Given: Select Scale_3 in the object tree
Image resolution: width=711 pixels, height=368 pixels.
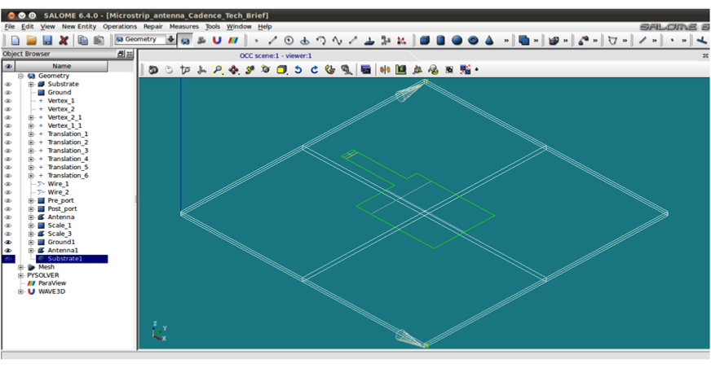Looking at the screenshot, I should pyautogui.click(x=60, y=234).
